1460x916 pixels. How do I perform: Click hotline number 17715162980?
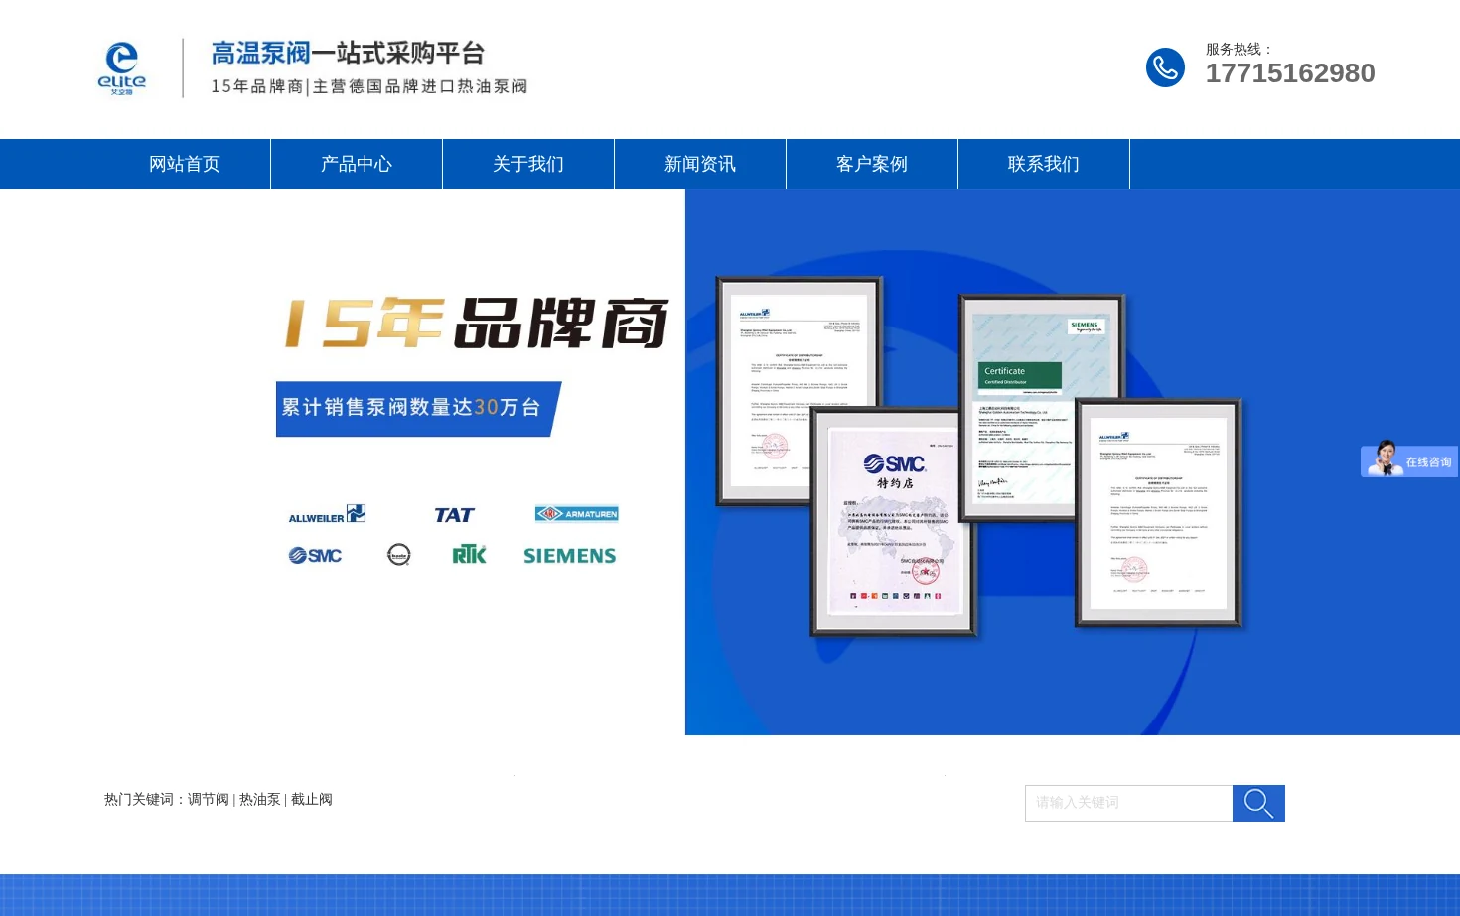point(1290,73)
